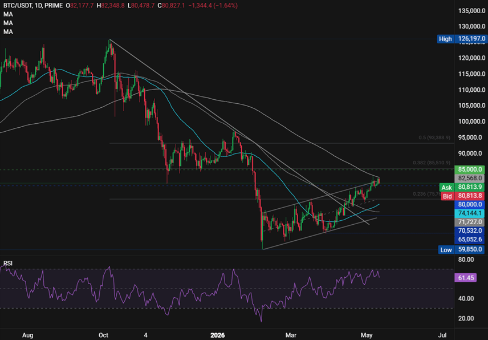Click the first MA indicator label

(8, 14)
